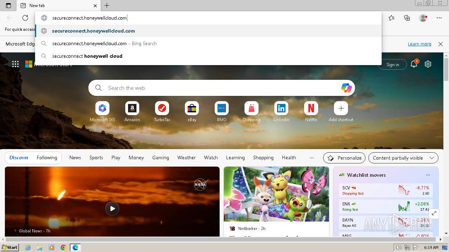Open the TurboTax shortcut
449x252 pixels.
coord(162,112)
